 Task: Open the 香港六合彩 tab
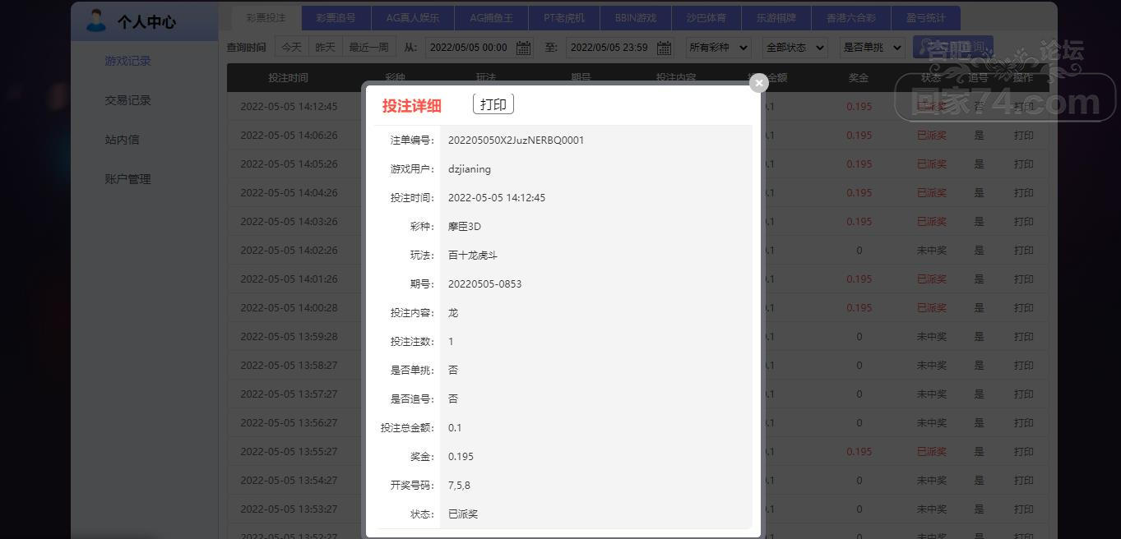(847, 17)
